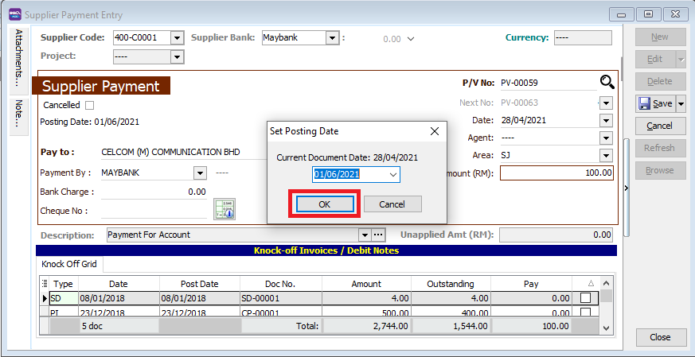Toggle the Cancelled checkbox
The image size is (695, 357).
(x=89, y=106)
